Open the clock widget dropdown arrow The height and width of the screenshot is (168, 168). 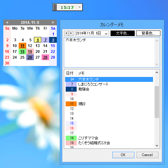pos(79,7)
